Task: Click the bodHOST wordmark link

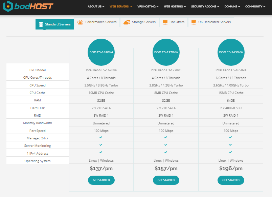Action: click(33, 6)
